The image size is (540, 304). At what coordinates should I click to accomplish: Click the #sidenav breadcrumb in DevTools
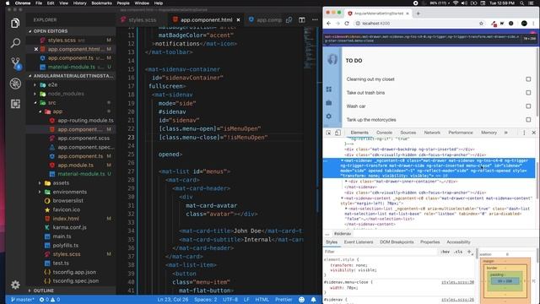(x=343, y=234)
